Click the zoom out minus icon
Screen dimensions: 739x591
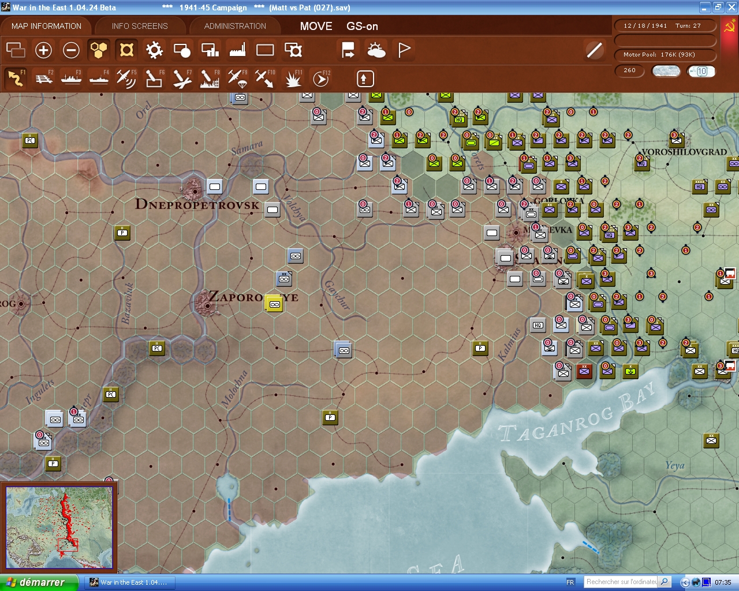pyautogui.click(x=71, y=50)
